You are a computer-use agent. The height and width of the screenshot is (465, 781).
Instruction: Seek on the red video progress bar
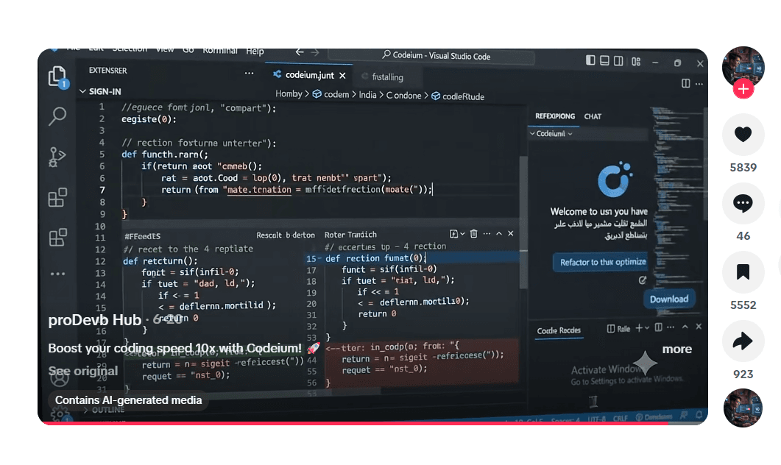point(372,423)
